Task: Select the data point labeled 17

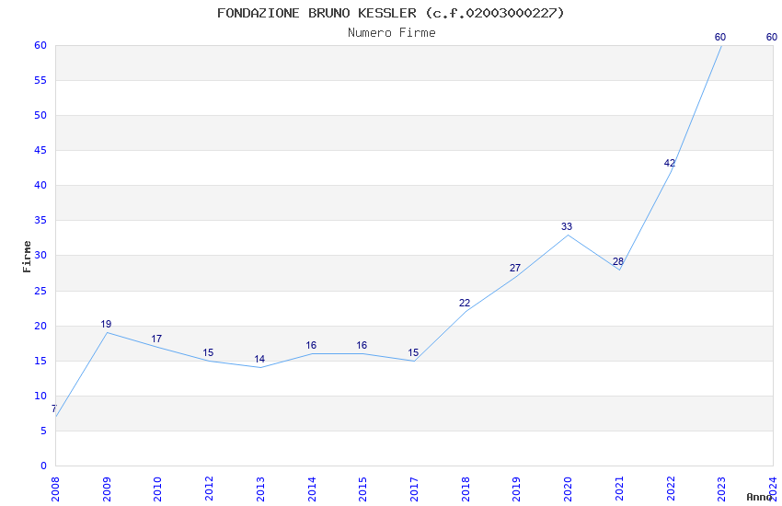Action: 156,339
